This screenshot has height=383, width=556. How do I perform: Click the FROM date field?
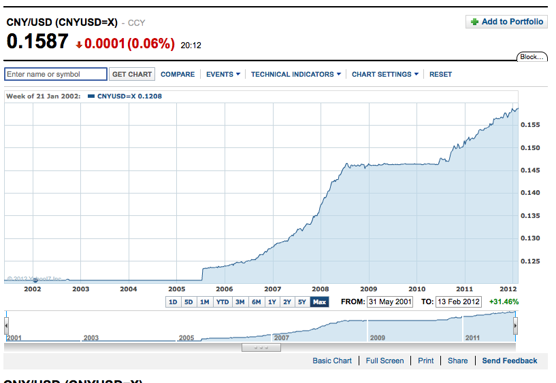click(390, 302)
